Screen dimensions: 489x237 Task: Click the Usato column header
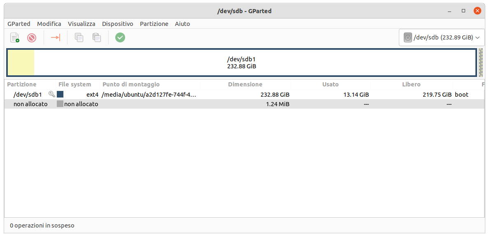pos(331,84)
